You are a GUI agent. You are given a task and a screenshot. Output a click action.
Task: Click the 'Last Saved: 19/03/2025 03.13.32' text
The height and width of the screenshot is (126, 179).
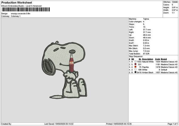tap(59, 124)
